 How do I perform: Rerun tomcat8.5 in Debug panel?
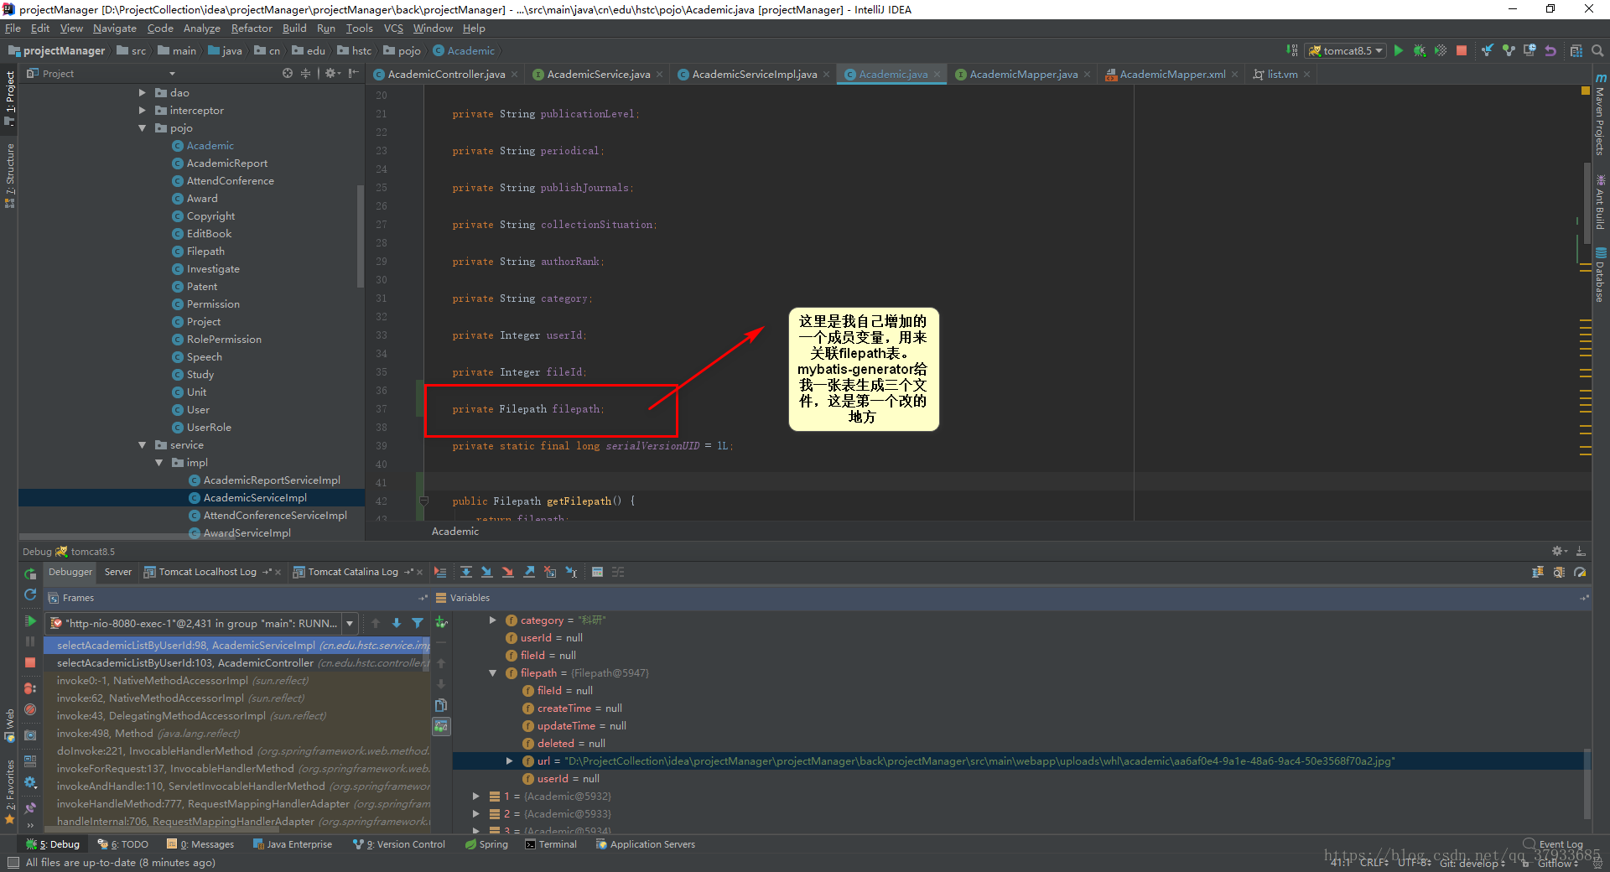[x=30, y=574]
